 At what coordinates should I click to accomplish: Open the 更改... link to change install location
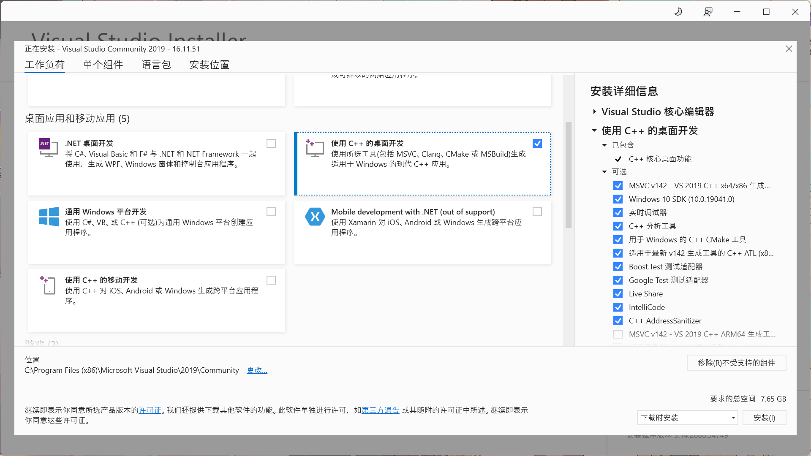coord(257,370)
